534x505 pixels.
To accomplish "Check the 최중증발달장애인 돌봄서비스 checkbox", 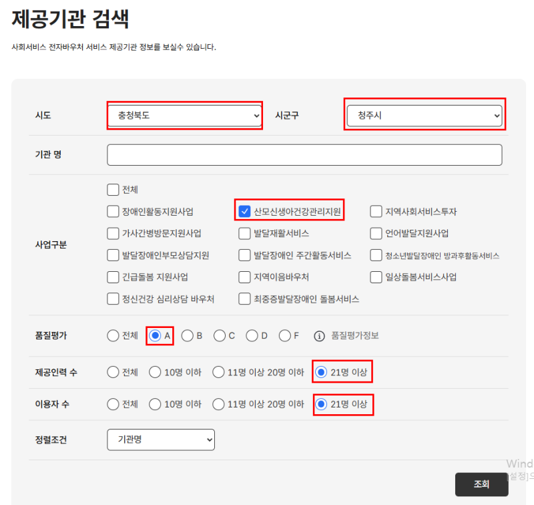I will click(x=244, y=299).
